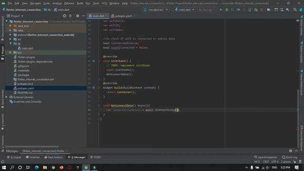This screenshot has height=171, width=304.
Task: Open the 'No Devices' dropdown
Action: [207, 9]
